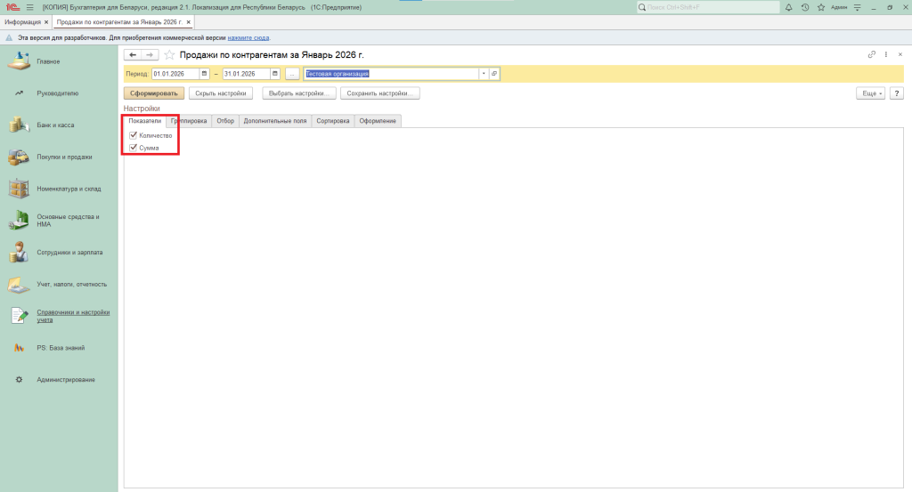
Task: Uncheck the Количество checkbox
Action: click(134, 135)
